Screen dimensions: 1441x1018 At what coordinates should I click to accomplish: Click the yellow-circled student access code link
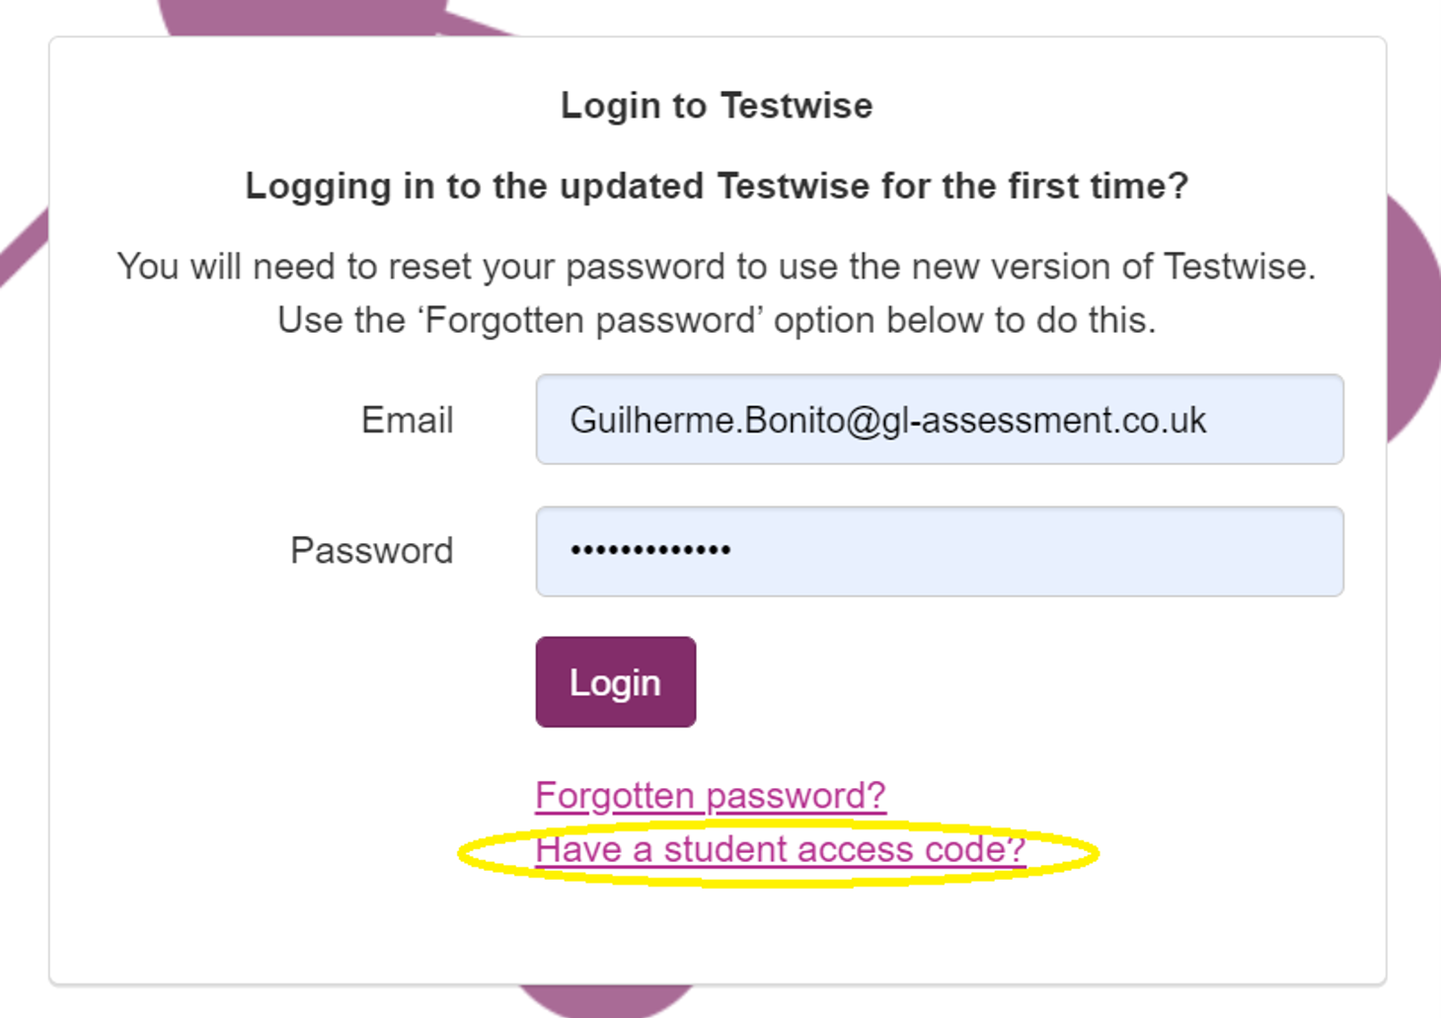pyautogui.click(x=780, y=849)
